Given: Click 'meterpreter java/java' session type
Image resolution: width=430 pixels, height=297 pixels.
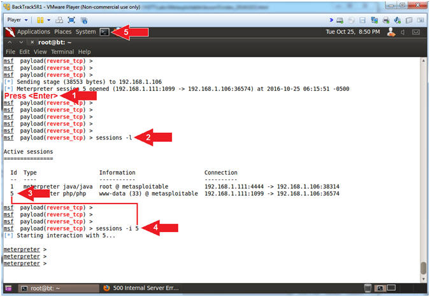Looking at the screenshot, I should click(x=58, y=186).
